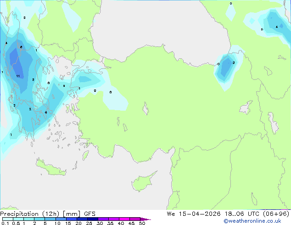Pick the legend swatch between 45 and 50

[135, 219]
